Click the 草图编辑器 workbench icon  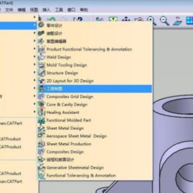pos(41,41)
